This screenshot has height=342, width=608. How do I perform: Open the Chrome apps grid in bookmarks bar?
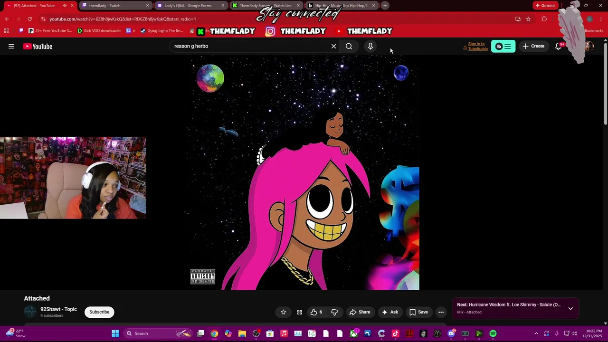click(6, 31)
